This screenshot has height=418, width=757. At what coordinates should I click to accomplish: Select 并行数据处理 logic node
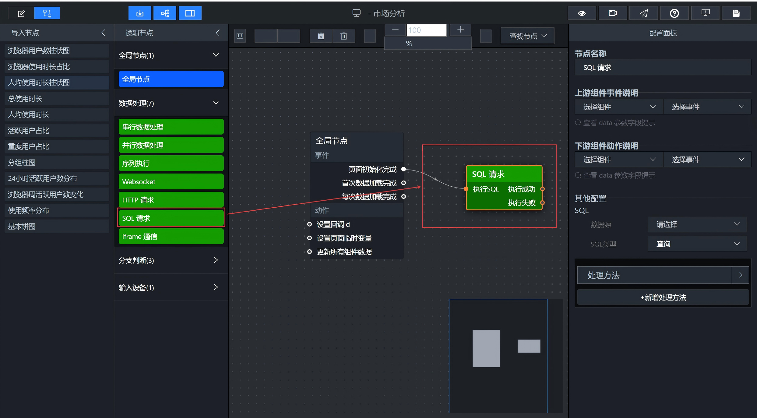click(x=171, y=145)
